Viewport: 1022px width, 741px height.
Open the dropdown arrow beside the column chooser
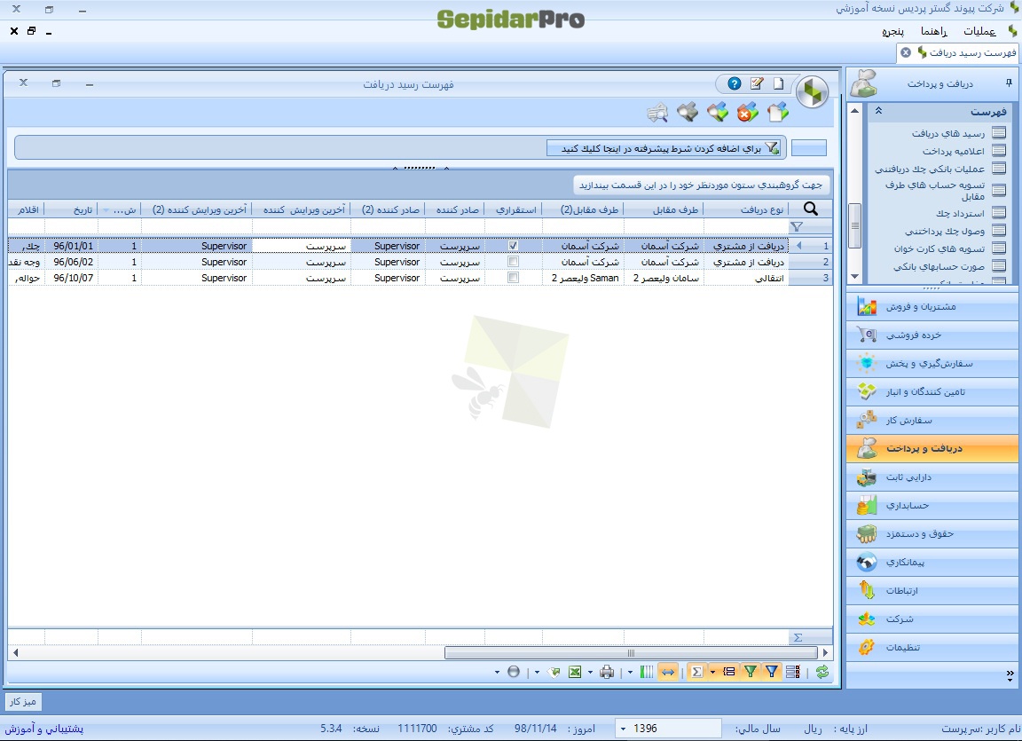tap(630, 672)
